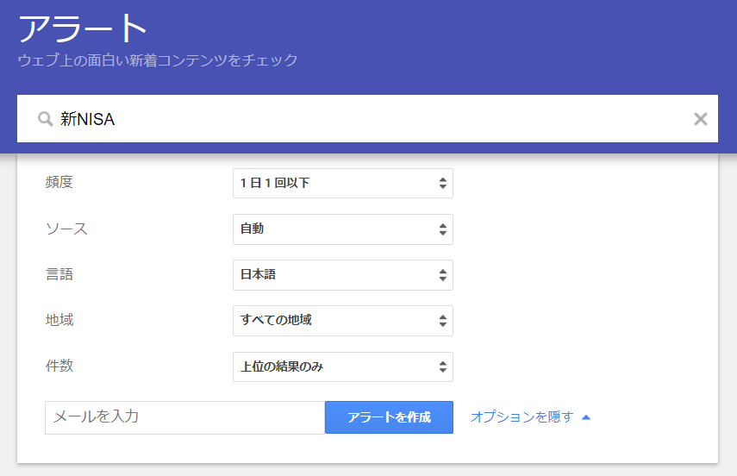Click the magnifying glass search icon
The height and width of the screenshot is (476, 737).
[45, 119]
